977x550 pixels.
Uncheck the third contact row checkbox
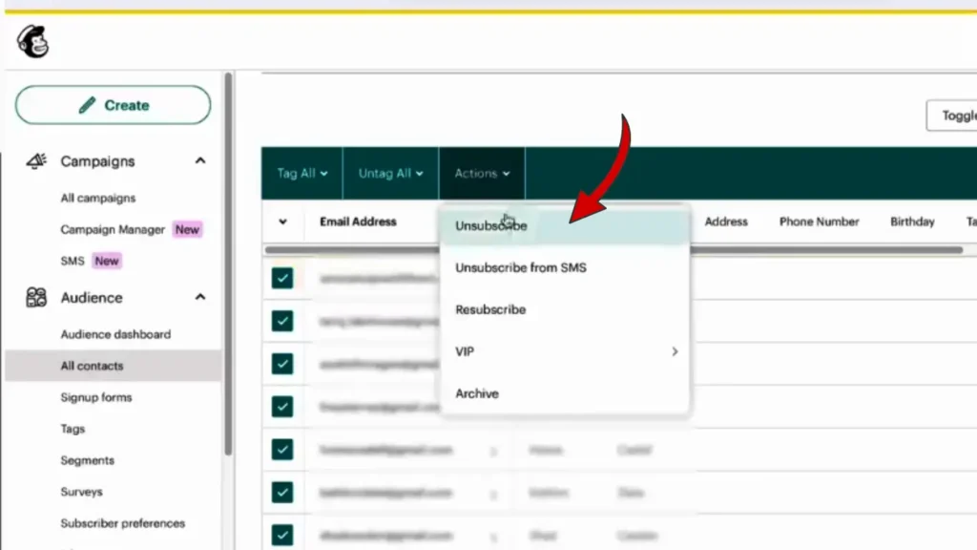[x=282, y=364]
